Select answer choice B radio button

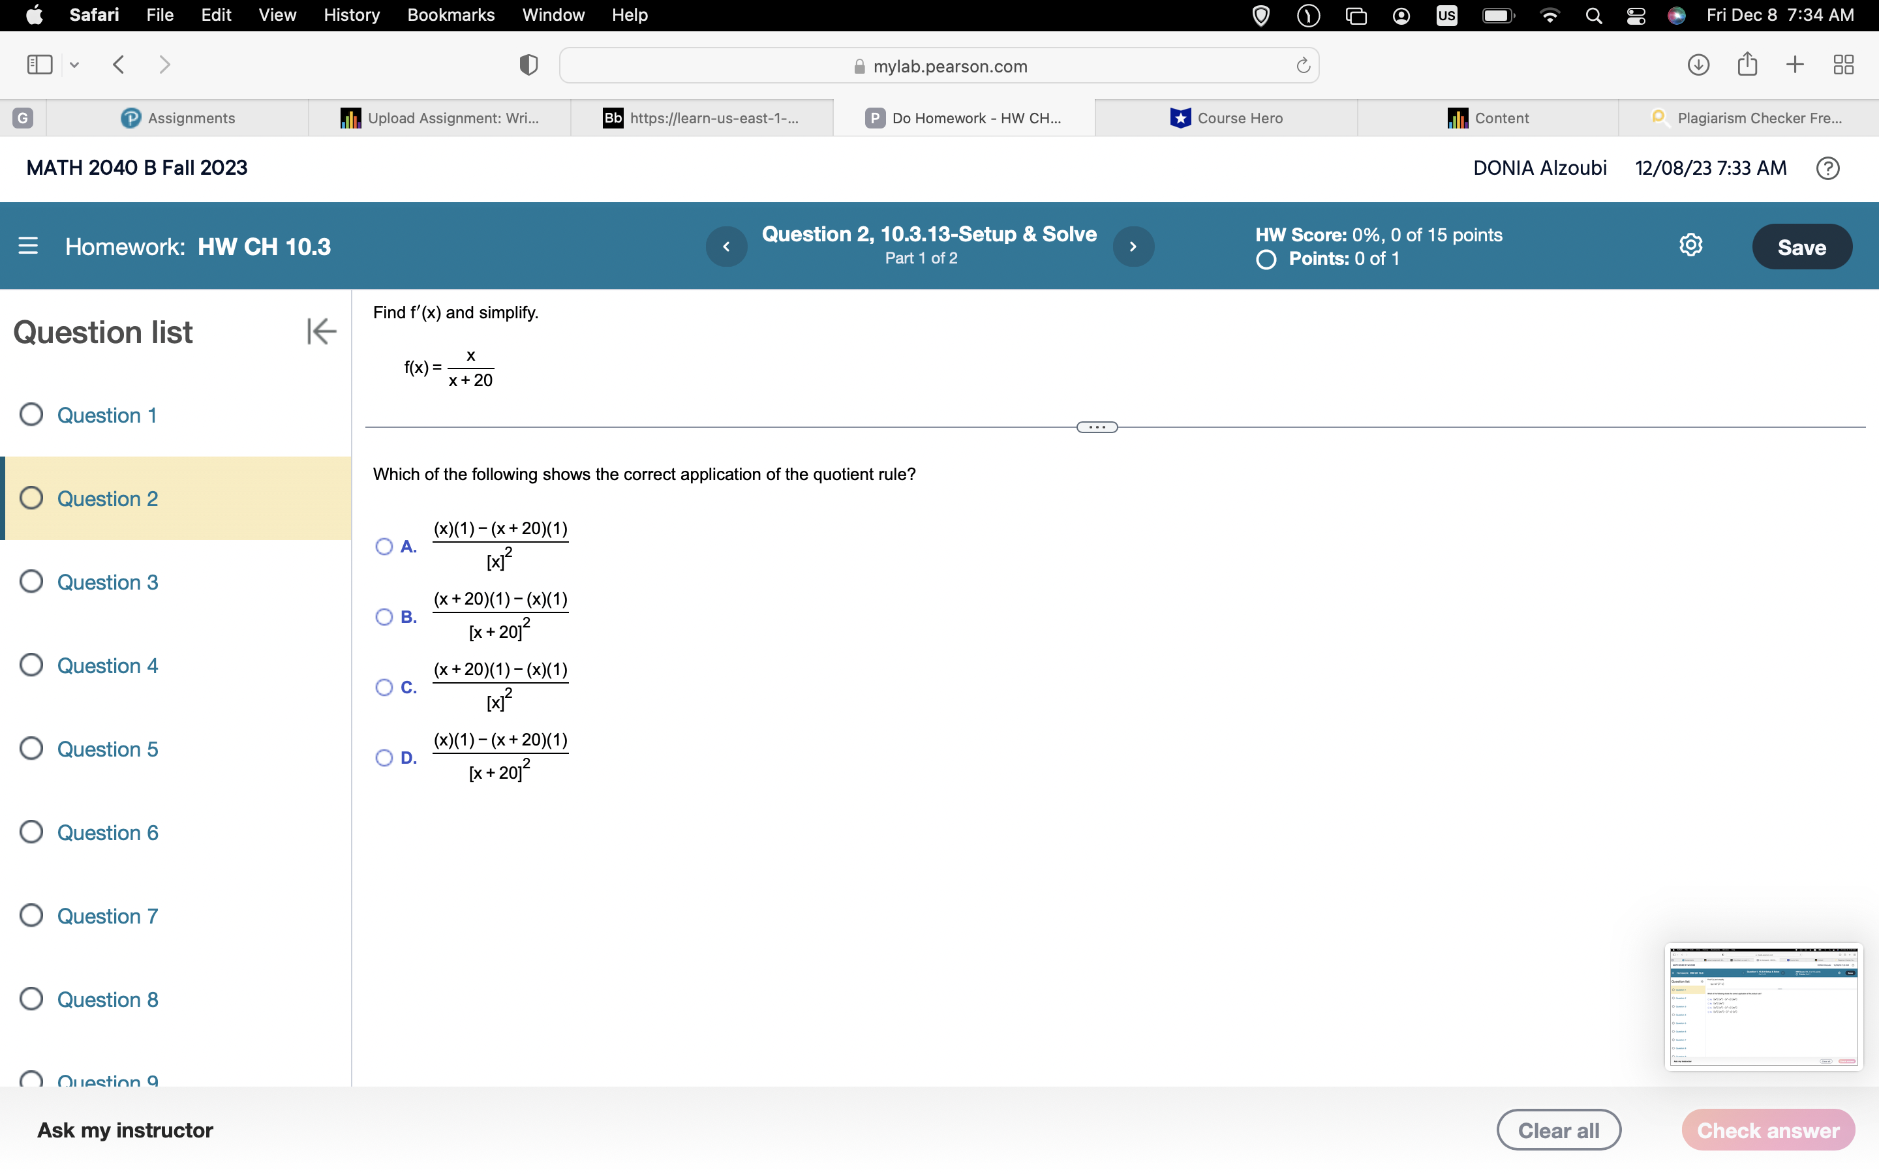[384, 616]
